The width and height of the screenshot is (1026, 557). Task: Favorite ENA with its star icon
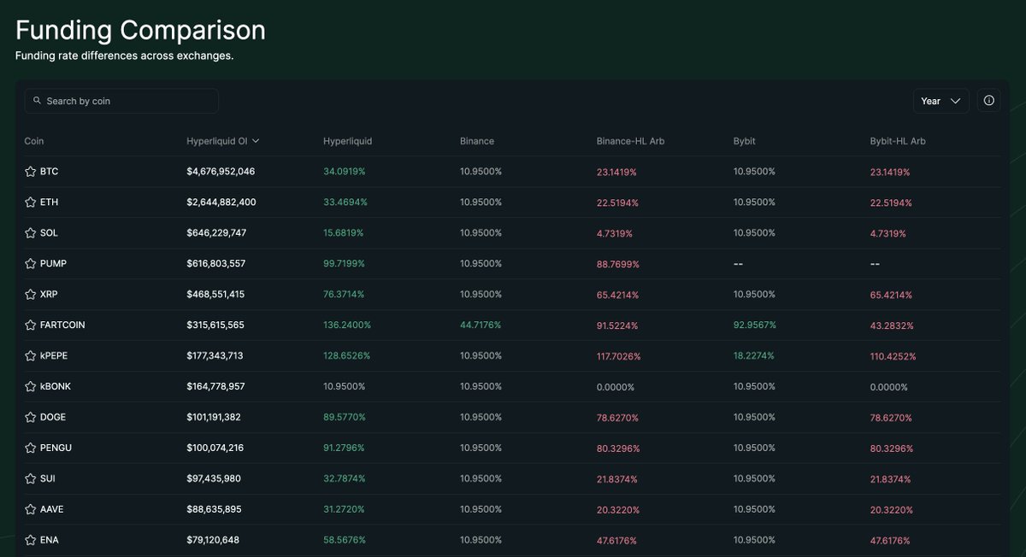[30, 541]
